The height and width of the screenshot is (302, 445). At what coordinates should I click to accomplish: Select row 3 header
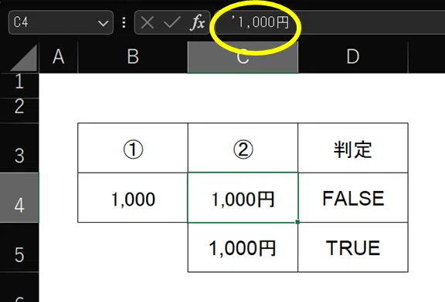point(19,148)
